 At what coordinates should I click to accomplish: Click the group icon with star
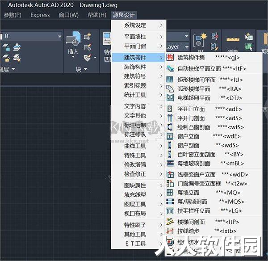click(200, 40)
